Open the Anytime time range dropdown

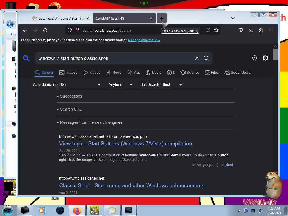pos(120,84)
